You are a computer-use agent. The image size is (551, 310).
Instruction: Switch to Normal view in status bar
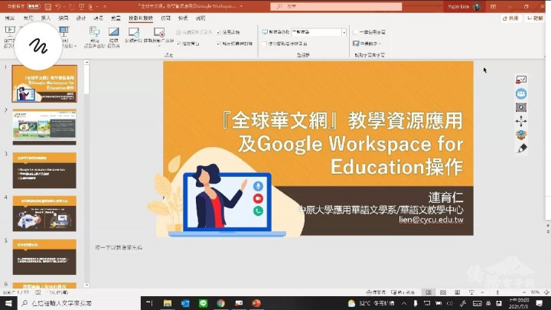[x=429, y=292]
